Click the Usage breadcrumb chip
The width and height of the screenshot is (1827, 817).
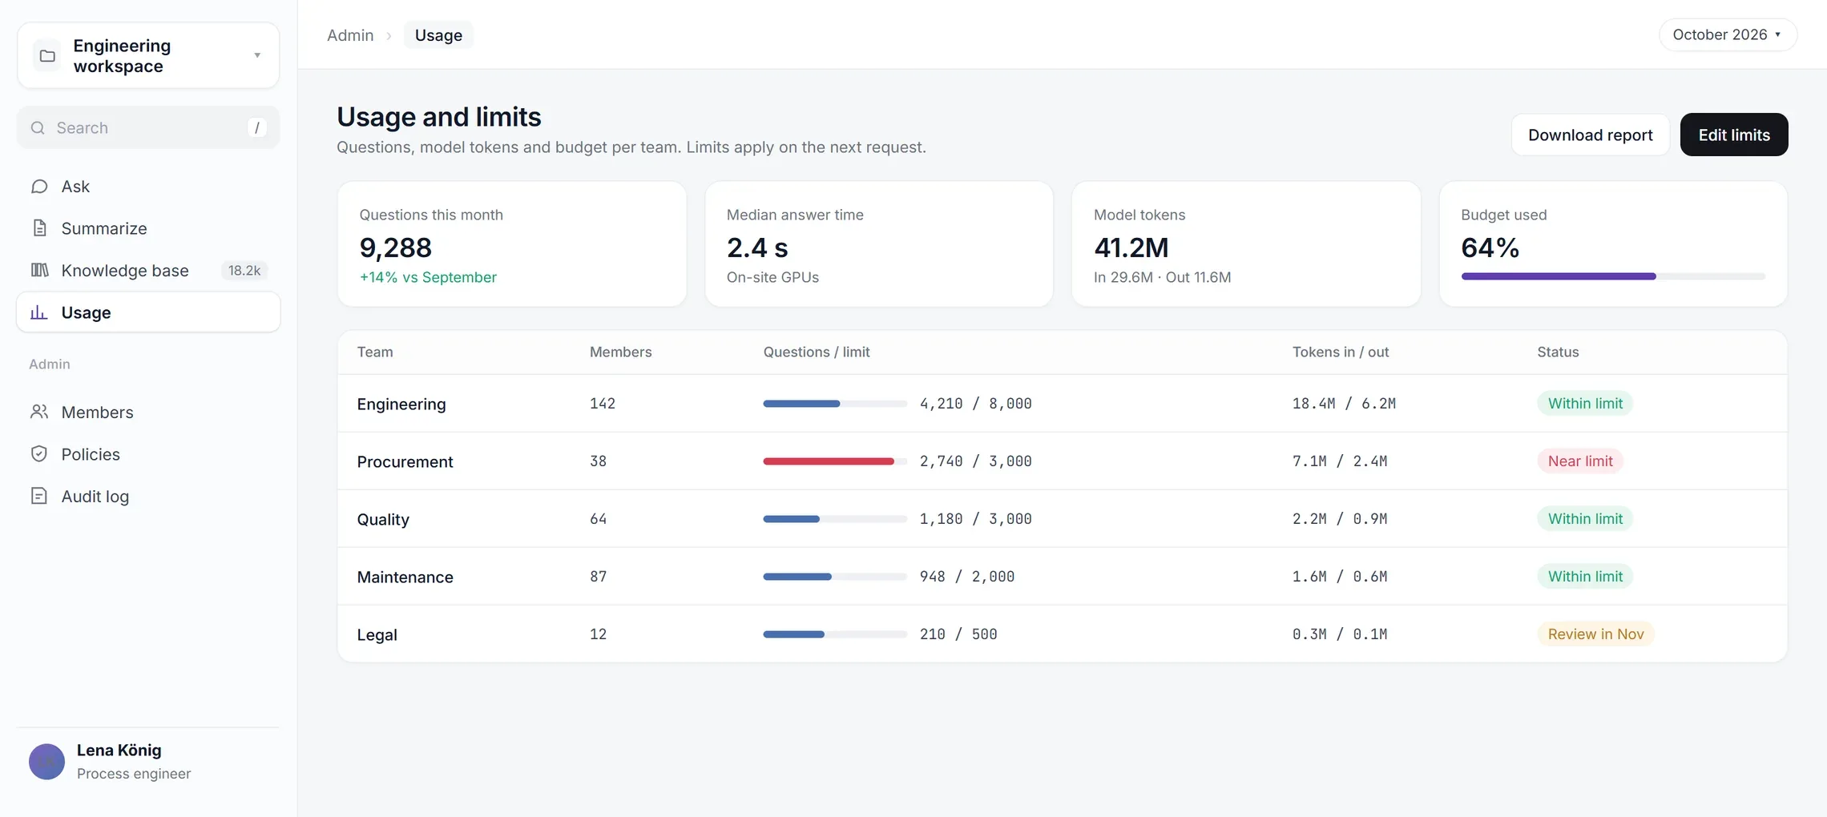(438, 35)
